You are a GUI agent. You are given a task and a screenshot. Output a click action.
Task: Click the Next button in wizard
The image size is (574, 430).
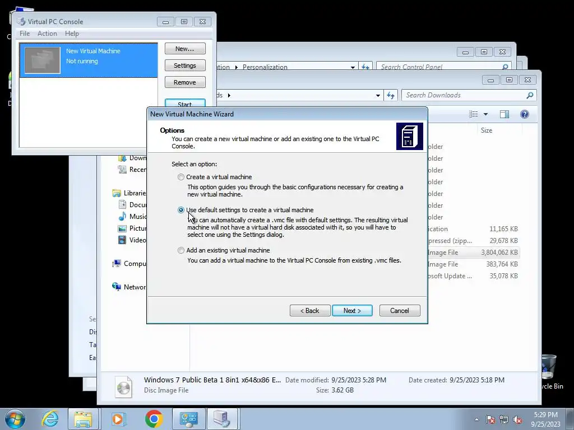click(352, 310)
